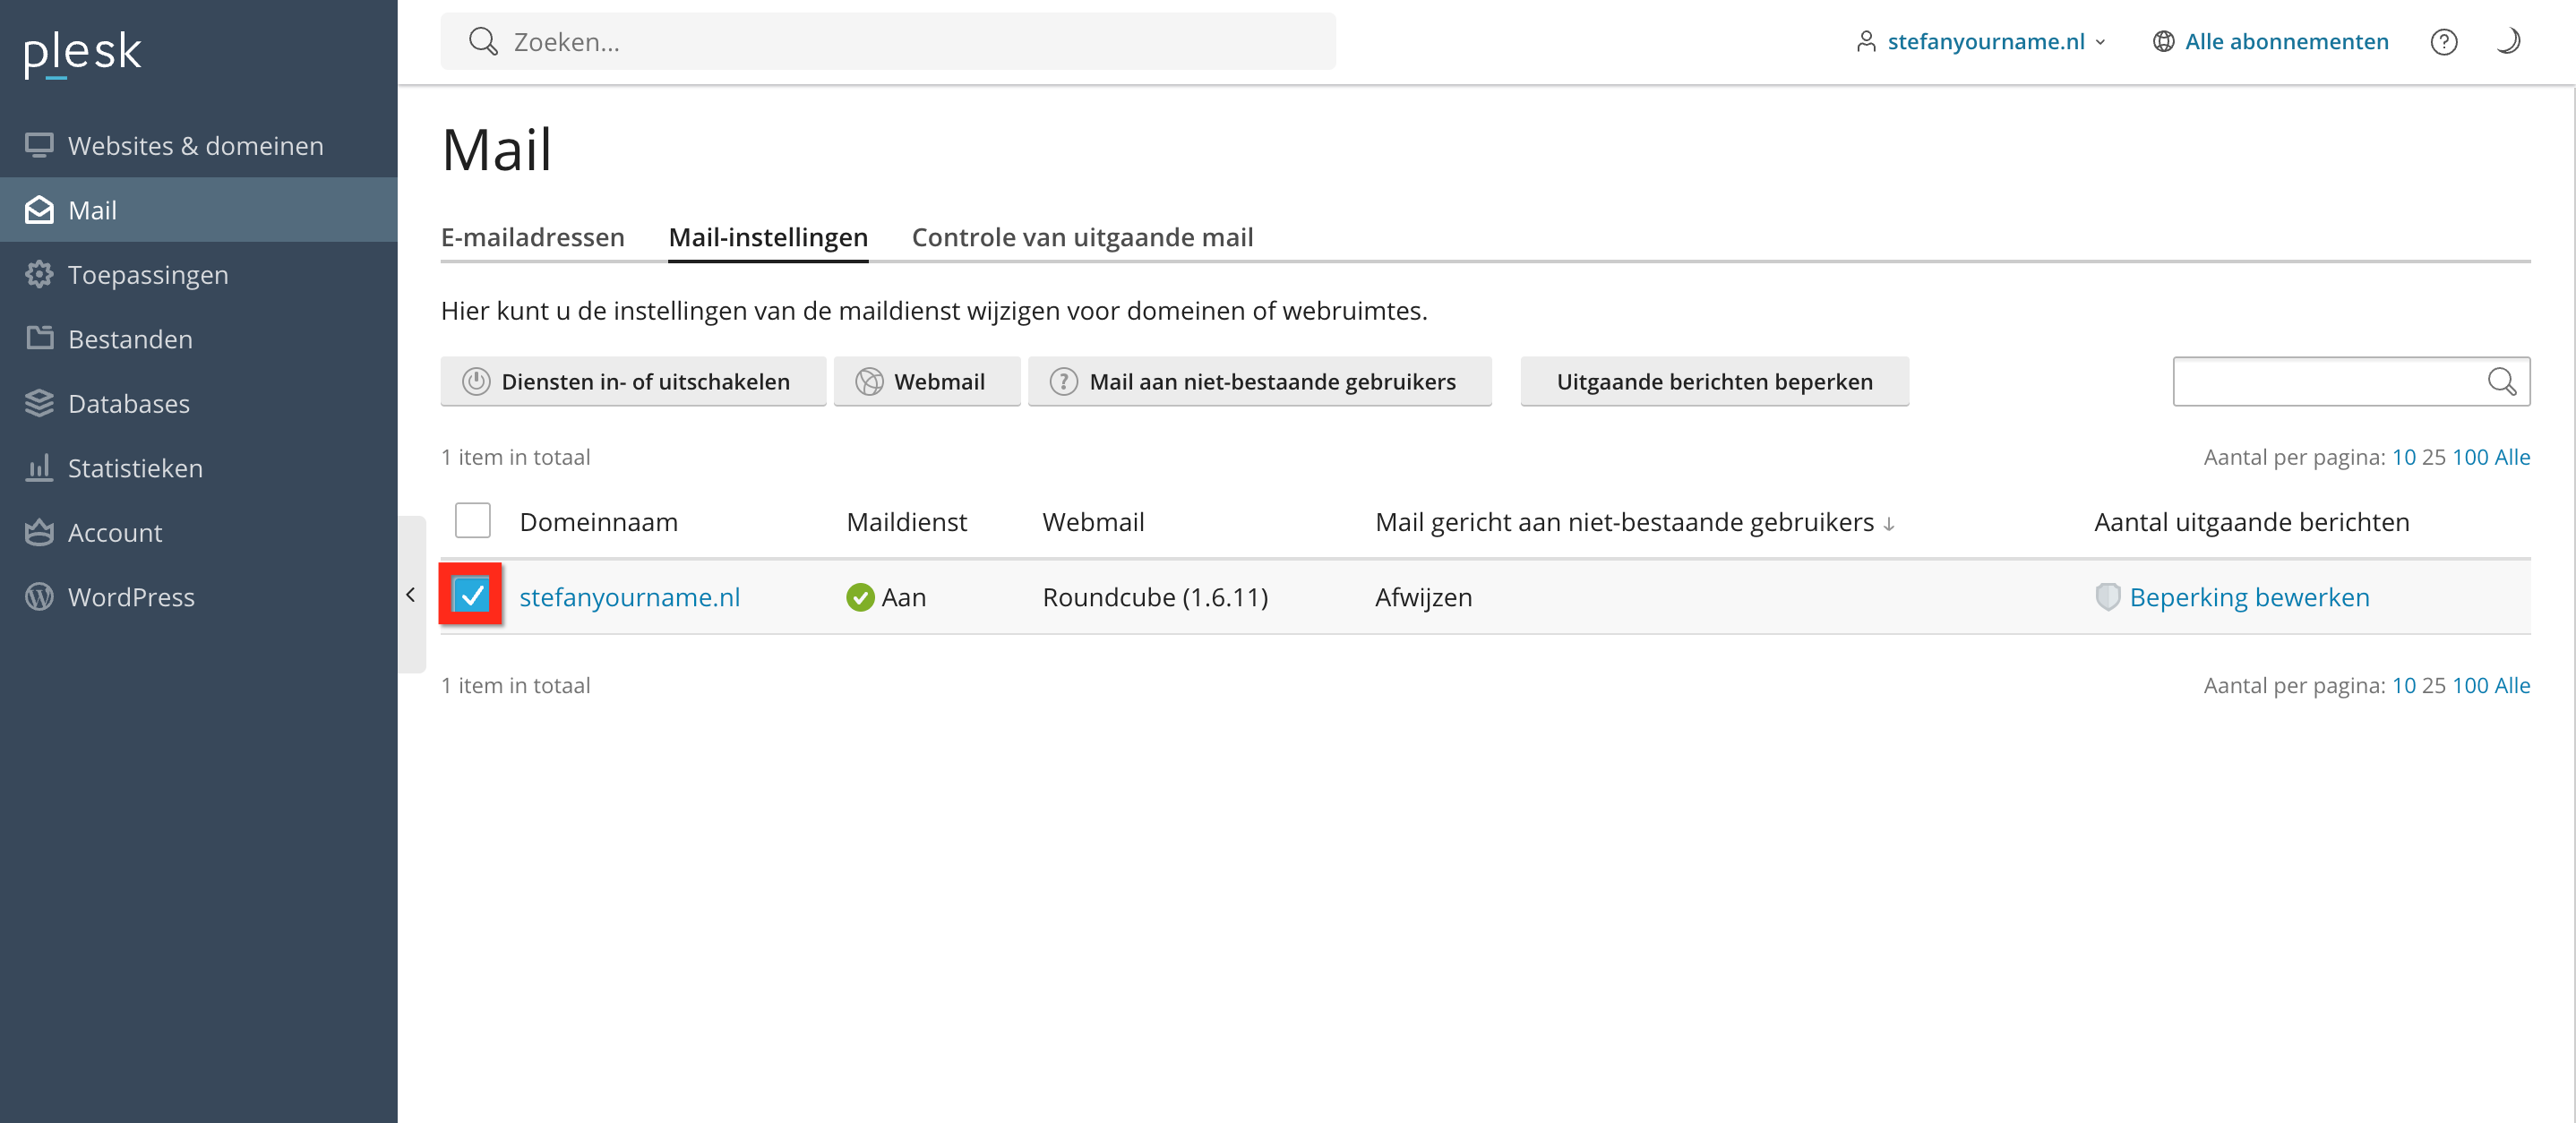Click the Plesk logo
Image resolution: width=2576 pixels, height=1123 pixels.
point(82,52)
